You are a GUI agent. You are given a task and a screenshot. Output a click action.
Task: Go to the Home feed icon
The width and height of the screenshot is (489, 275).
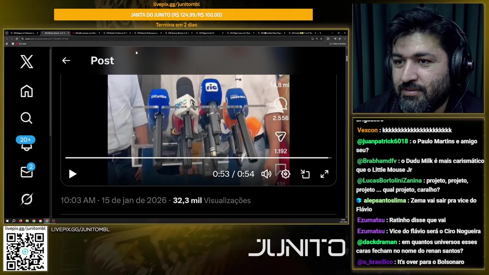pos(27,91)
